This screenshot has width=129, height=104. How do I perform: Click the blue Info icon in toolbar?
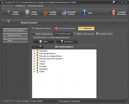pyautogui.click(x=85, y=12)
